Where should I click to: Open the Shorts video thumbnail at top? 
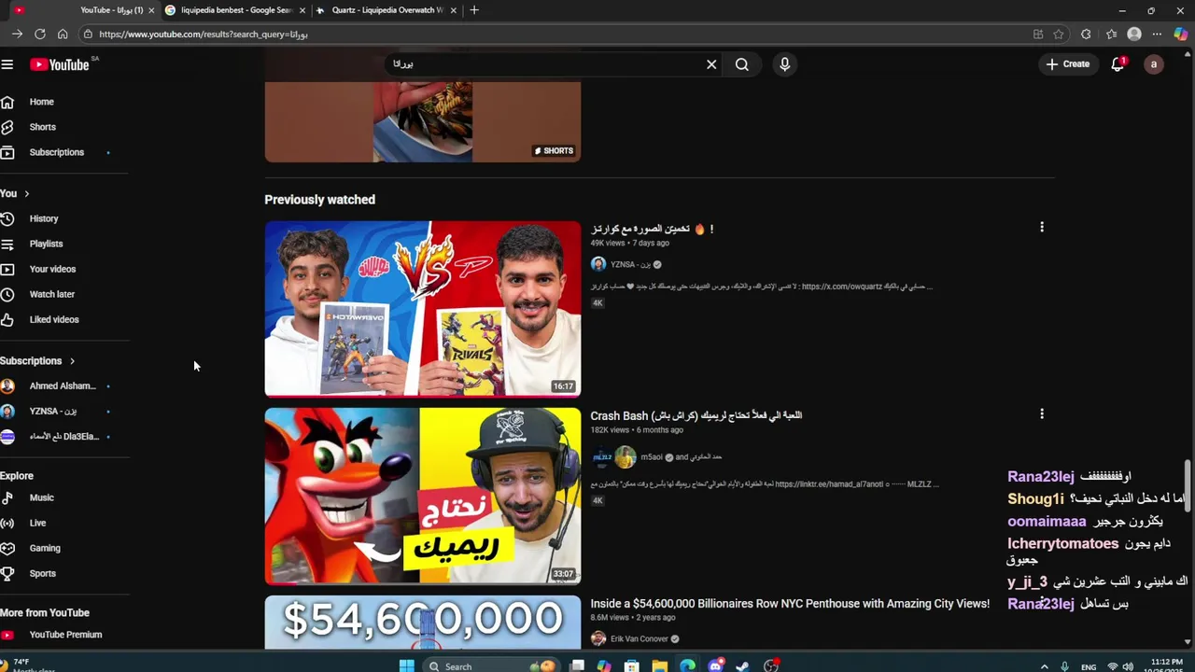coord(422,121)
